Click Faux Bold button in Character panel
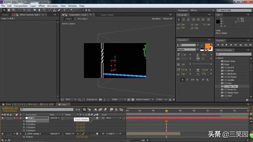This screenshot has width=253, height=142. 183,80
